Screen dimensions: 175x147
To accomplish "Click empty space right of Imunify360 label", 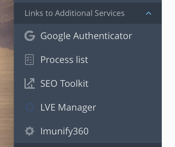I will [125, 131].
